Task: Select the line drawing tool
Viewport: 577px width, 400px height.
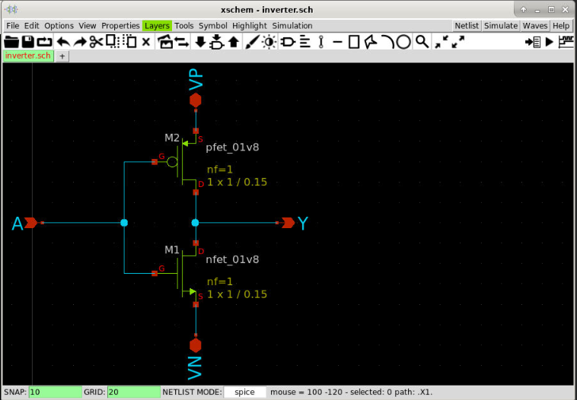Action: 337,42
